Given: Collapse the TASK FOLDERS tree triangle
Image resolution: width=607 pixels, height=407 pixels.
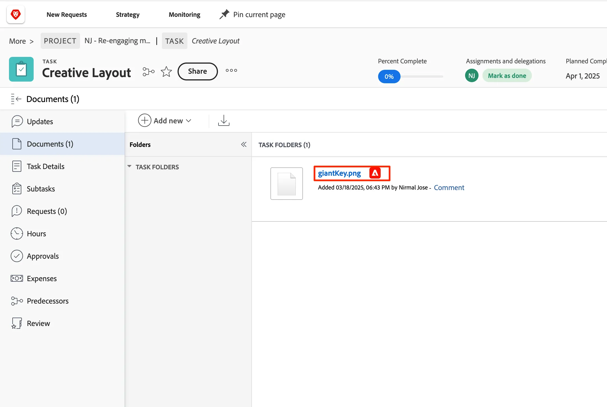Looking at the screenshot, I should pyautogui.click(x=129, y=166).
